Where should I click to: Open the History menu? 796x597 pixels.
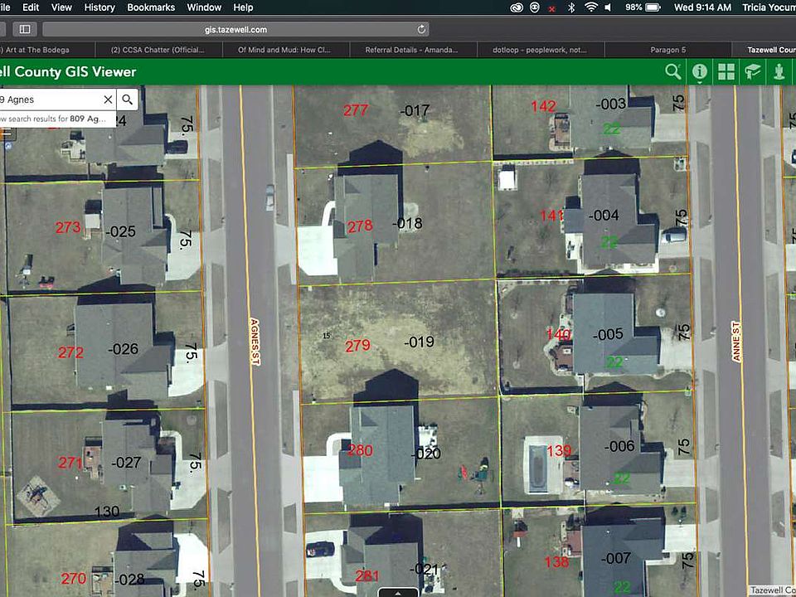click(x=99, y=7)
